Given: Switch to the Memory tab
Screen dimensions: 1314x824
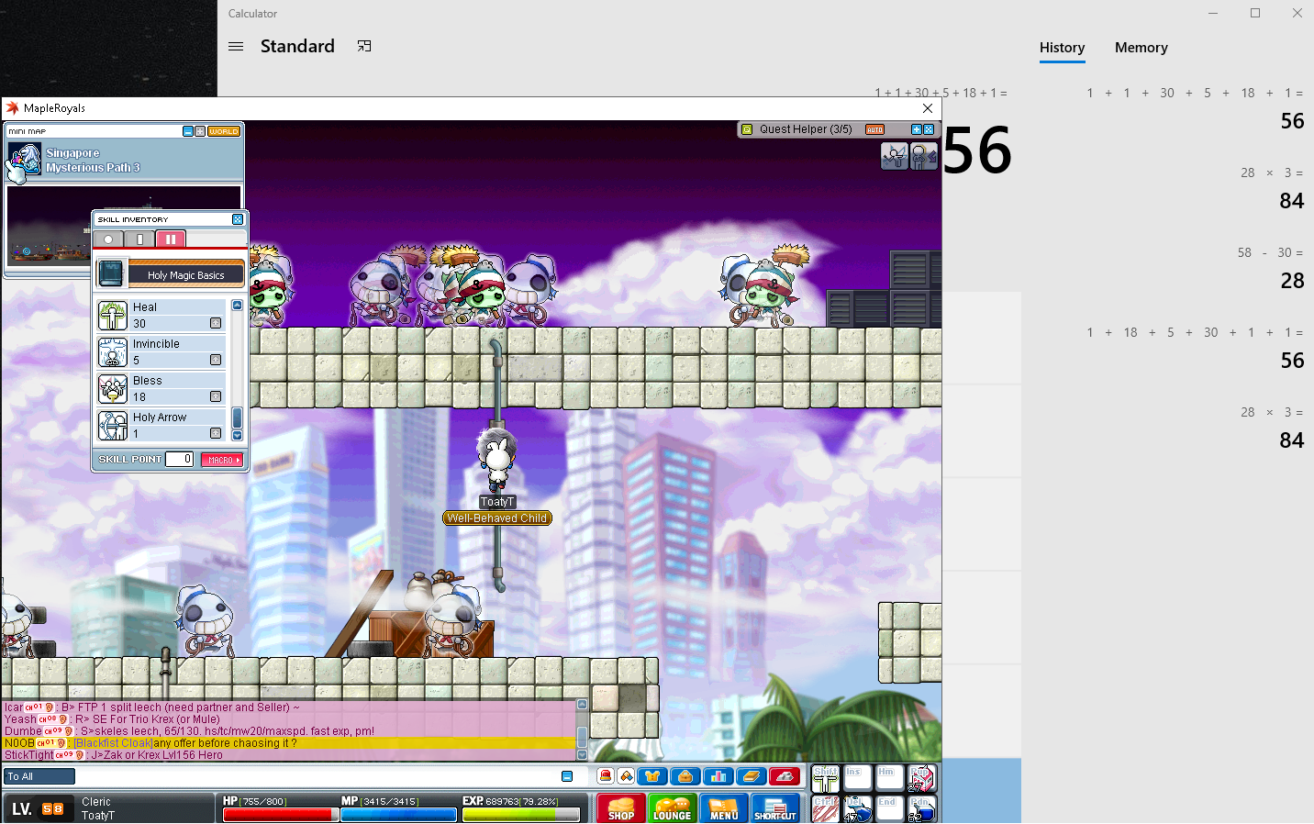Looking at the screenshot, I should click(1141, 48).
